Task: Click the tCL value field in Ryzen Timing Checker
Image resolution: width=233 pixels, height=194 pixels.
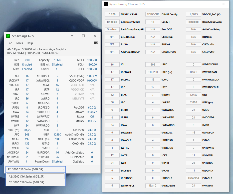Action: (x=112, y=64)
